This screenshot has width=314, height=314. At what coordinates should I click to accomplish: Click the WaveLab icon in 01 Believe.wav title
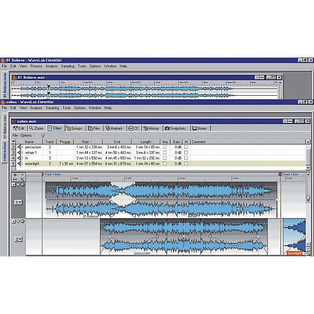coord(15,77)
